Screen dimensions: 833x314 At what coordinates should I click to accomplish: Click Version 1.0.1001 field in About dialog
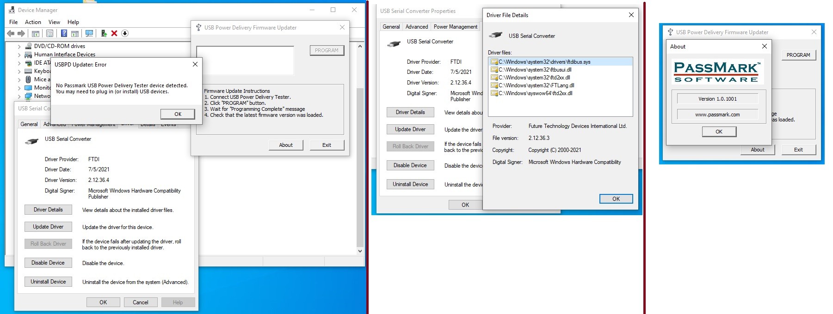[x=717, y=99]
